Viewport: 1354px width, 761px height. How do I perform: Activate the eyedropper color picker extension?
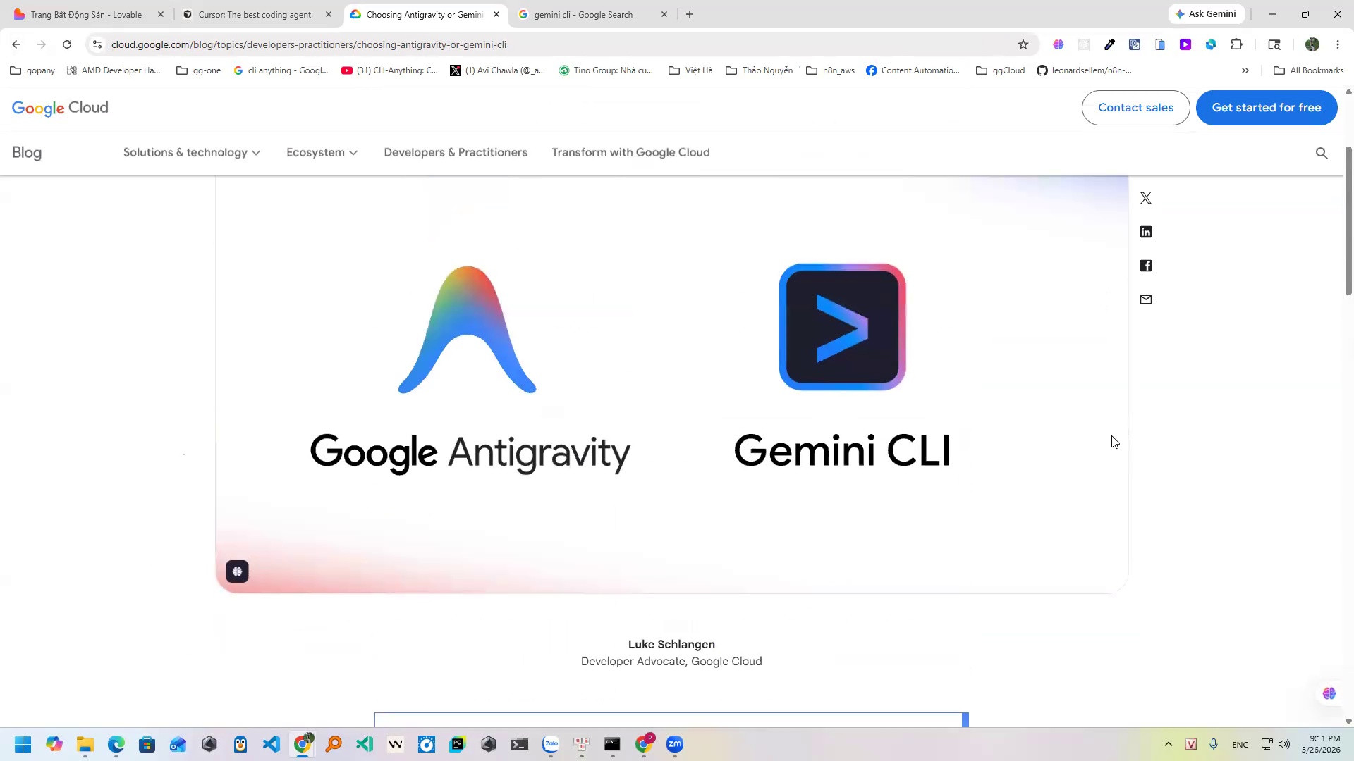tap(1109, 44)
